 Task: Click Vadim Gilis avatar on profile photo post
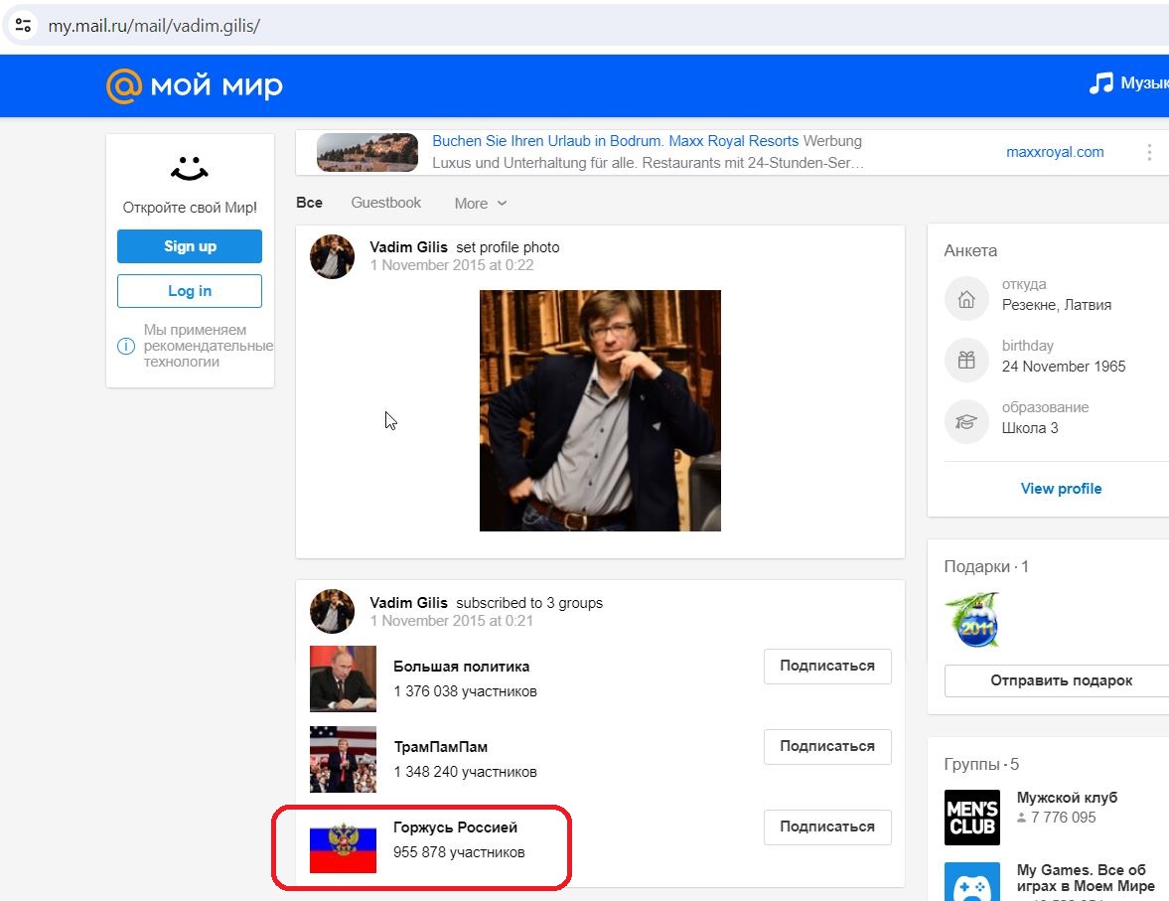click(332, 256)
